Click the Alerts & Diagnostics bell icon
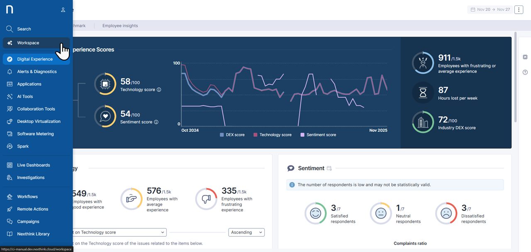Image resolution: width=531 pixels, height=252 pixels. [x=10, y=72]
